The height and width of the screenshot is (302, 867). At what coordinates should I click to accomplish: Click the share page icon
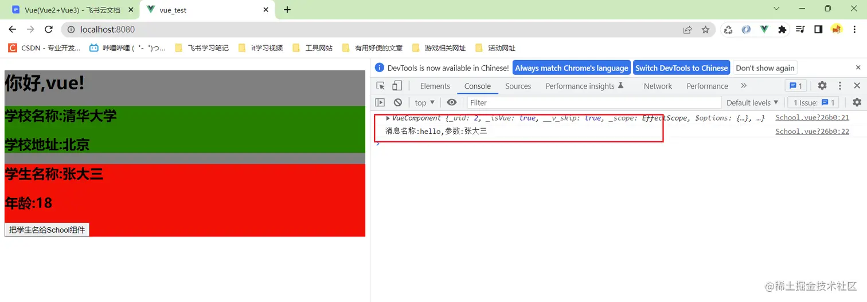[688, 30]
